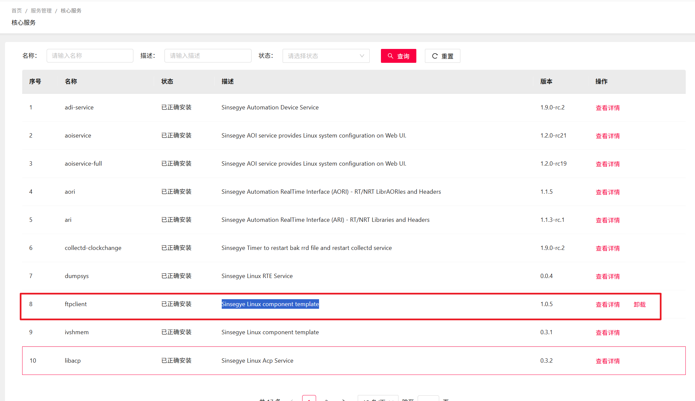Select the collectd-clockchange name cell
695x401 pixels.
point(93,248)
